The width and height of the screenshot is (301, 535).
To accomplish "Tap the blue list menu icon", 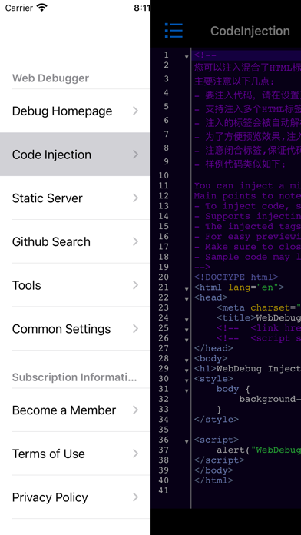I will pos(174,31).
